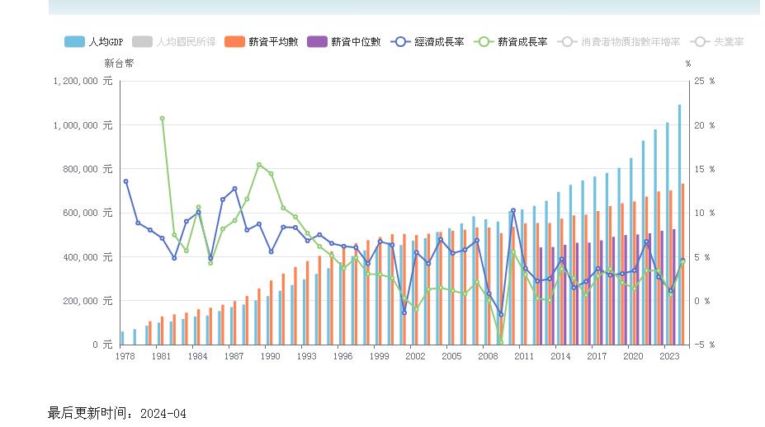This screenshot has height=427, width=765.
Task: Toggle the 人均GDP legend series
Action: pos(94,42)
